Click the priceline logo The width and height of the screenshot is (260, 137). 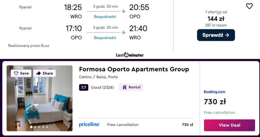90,124
